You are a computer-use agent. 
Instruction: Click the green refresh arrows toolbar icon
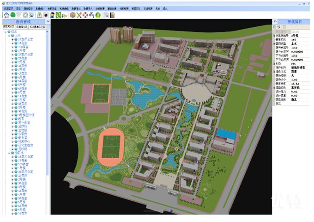coord(59,15)
